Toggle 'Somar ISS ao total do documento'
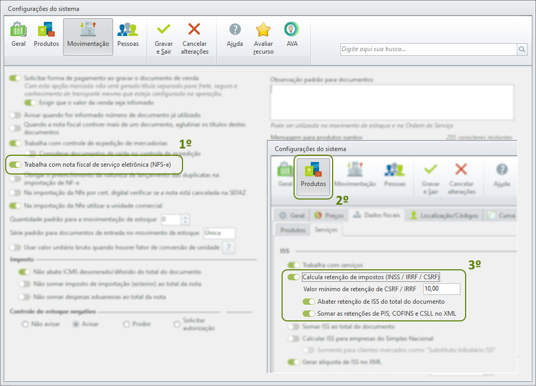The height and width of the screenshot is (386, 536). click(x=294, y=327)
